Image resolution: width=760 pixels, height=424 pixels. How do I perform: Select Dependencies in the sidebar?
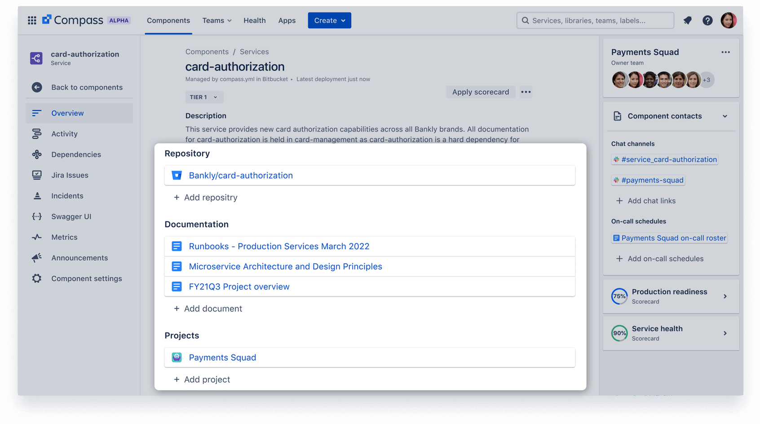80,155
